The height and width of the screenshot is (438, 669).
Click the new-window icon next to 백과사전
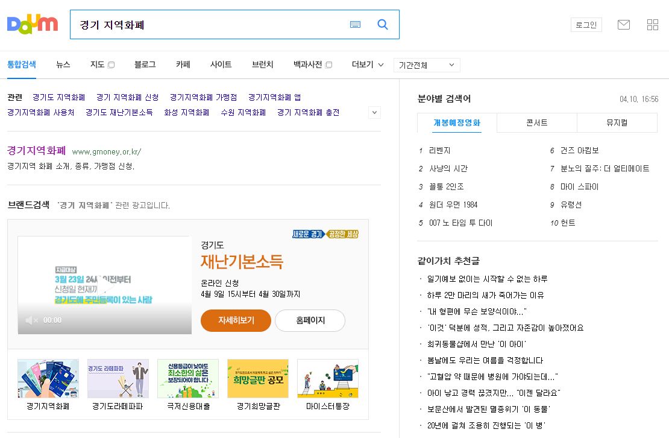[x=328, y=65]
